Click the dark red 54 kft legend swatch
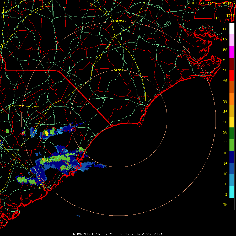Image resolution: width=236 pixels, height=236 pixels. pos(232,64)
